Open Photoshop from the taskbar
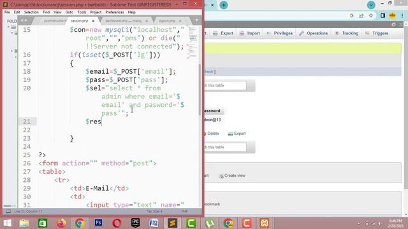Image resolution: width=408 pixels, height=229 pixels. pyautogui.click(x=98, y=223)
